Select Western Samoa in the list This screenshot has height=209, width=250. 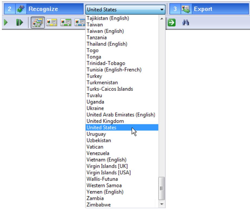122,185
